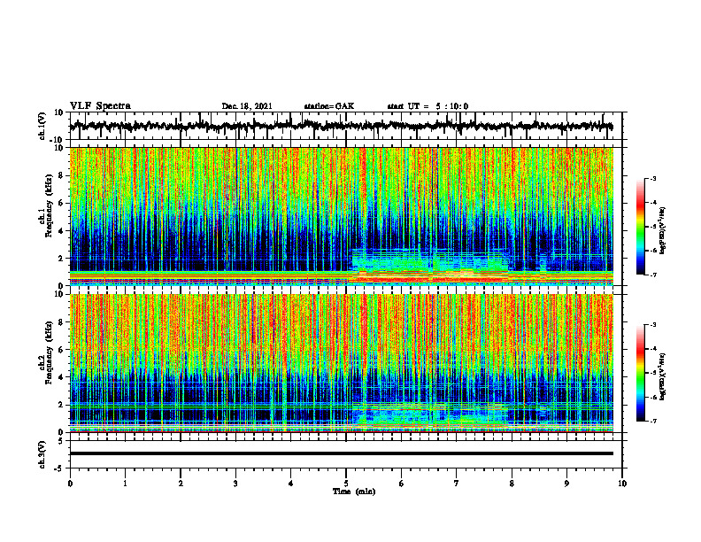Click the "2" kHz tick on ch.2 frequency axis
Viewport: 701px width, 542px height.
(62, 405)
